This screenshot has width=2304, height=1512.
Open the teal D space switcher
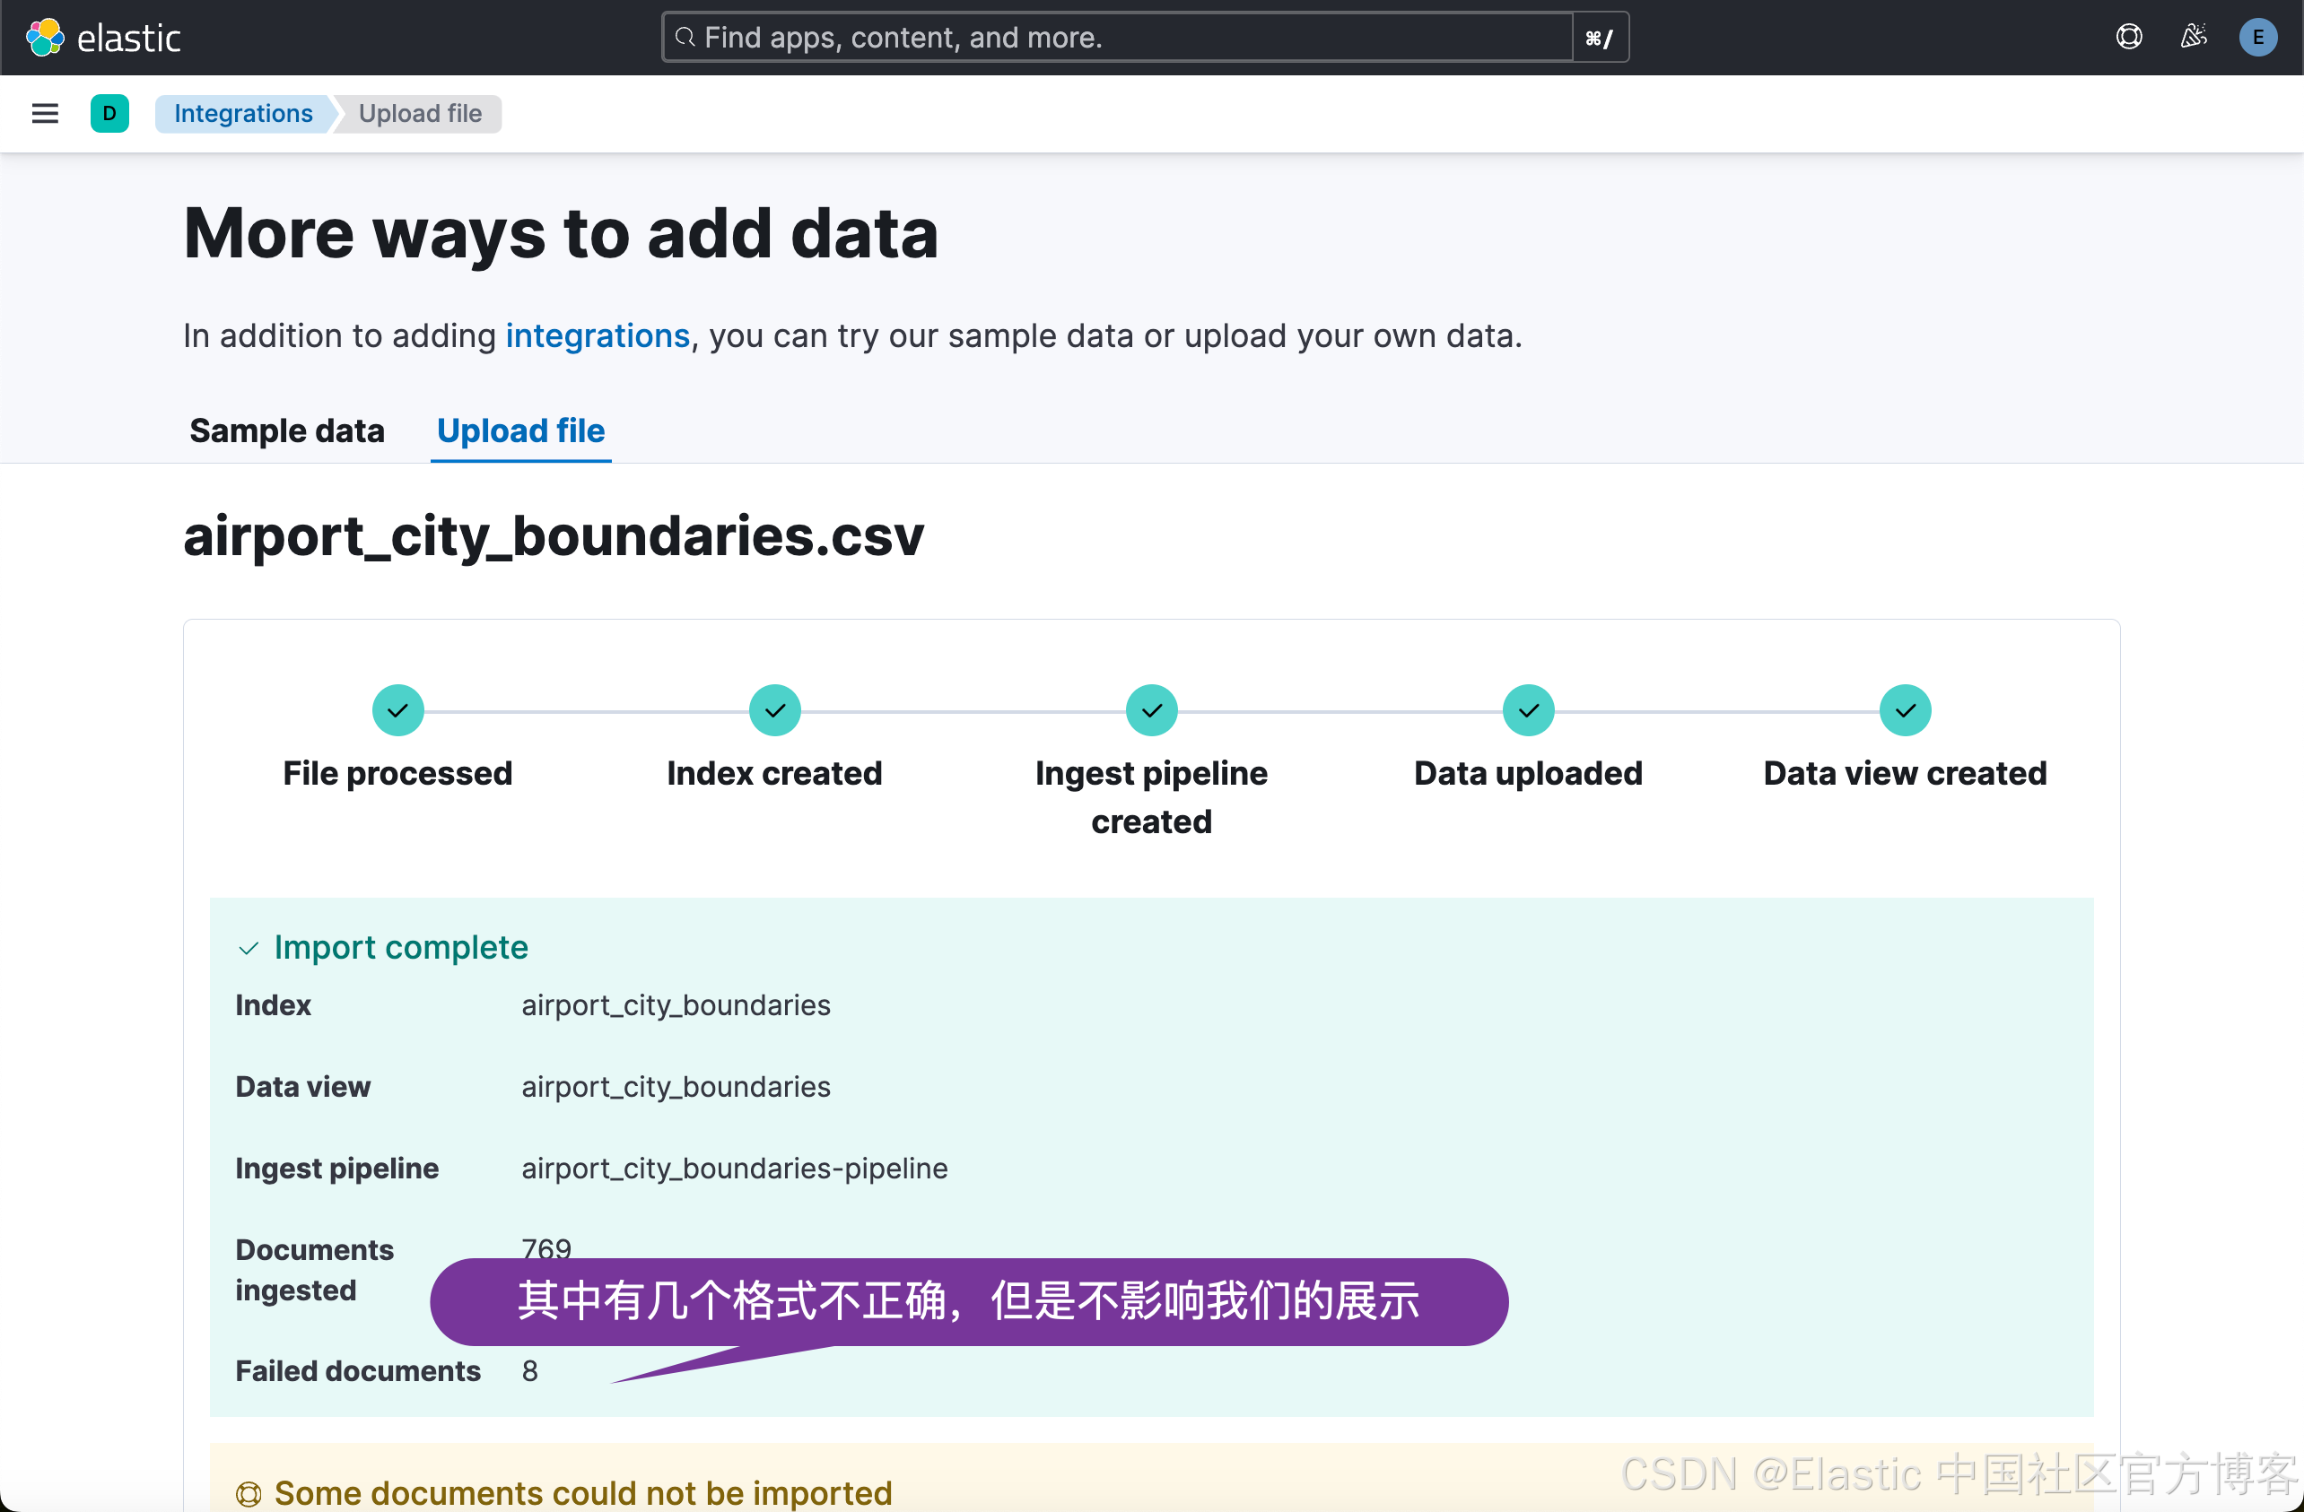pyautogui.click(x=109, y=113)
